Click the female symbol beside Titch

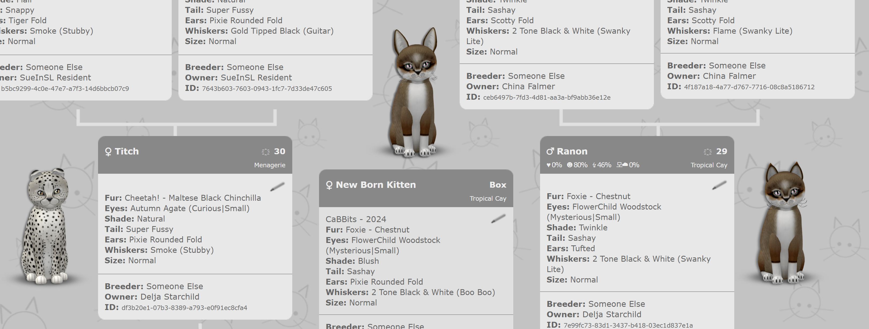pyautogui.click(x=108, y=152)
